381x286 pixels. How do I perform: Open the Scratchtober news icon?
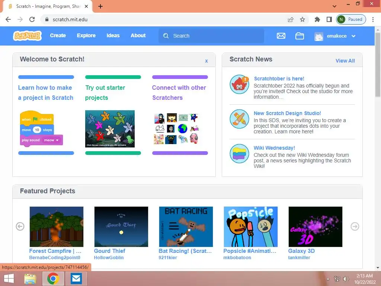coord(239,84)
